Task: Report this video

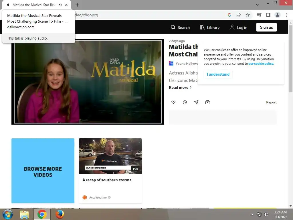Action: (271, 102)
